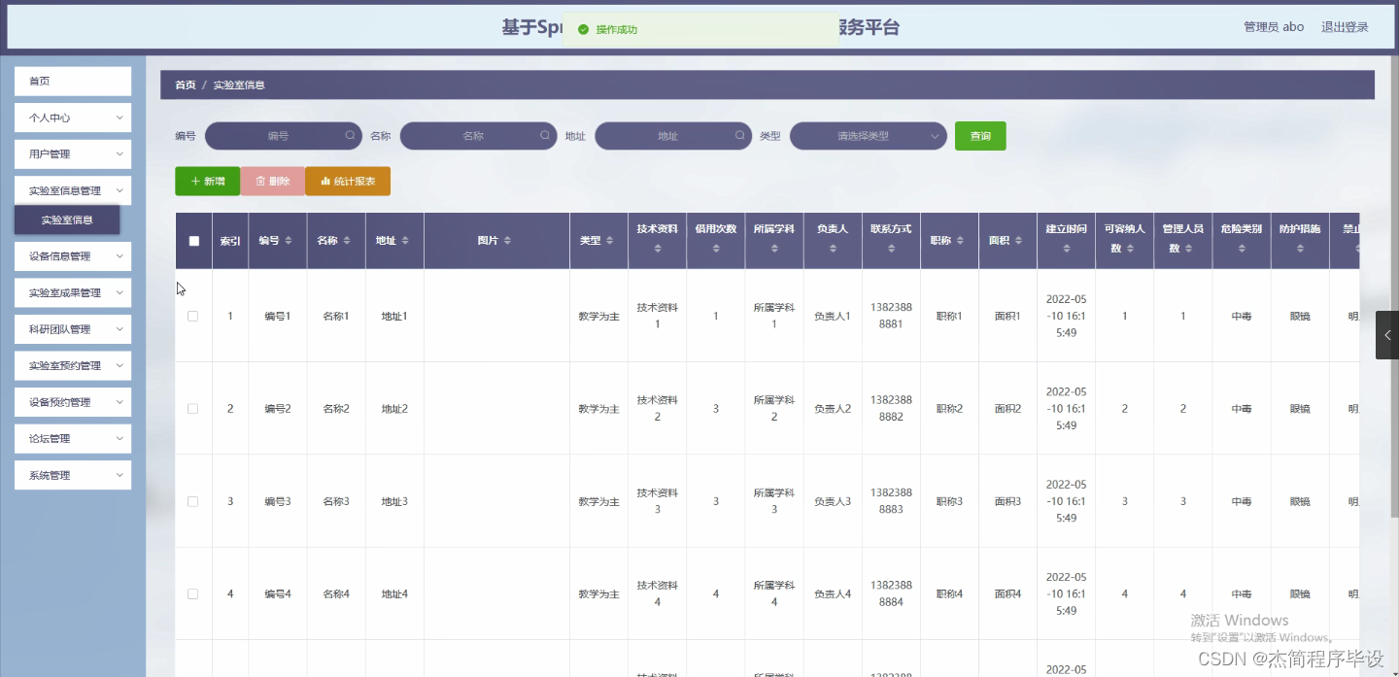The image size is (1399, 677).
Task: Expand the 系统管理 sidebar section
Action: (x=72, y=474)
